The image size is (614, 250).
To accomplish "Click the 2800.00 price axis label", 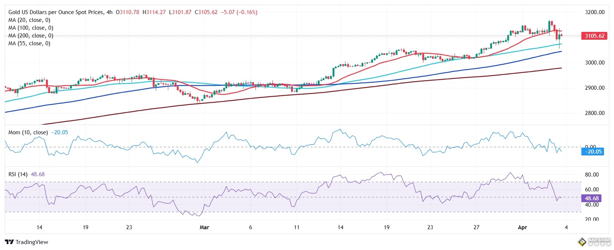I will (x=595, y=113).
